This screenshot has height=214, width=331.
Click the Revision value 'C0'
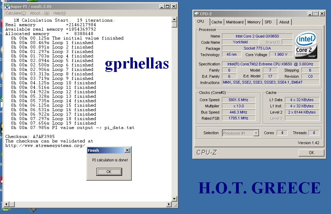[x=310, y=76]
